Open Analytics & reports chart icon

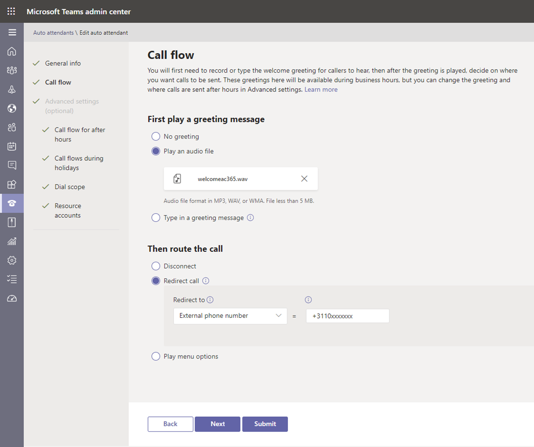pos(12,241)
